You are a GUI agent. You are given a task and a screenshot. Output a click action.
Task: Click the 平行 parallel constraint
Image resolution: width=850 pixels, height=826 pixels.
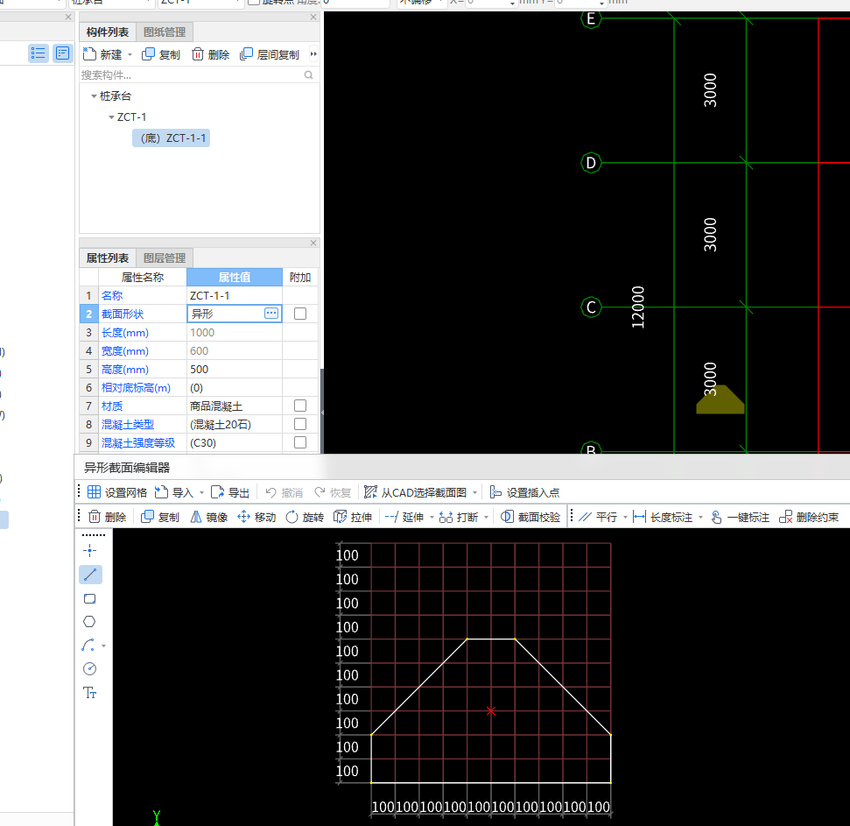pos(598,518)
